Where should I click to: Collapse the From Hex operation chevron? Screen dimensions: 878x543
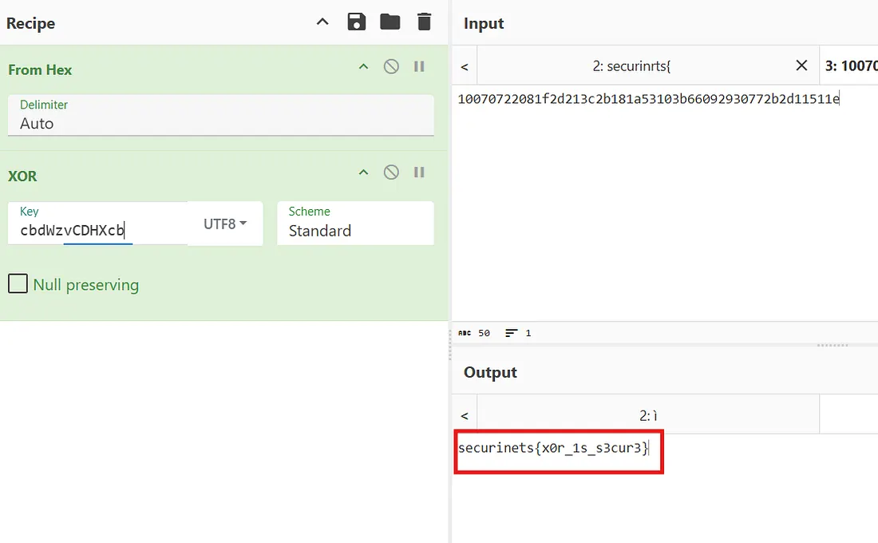(363, 67)
